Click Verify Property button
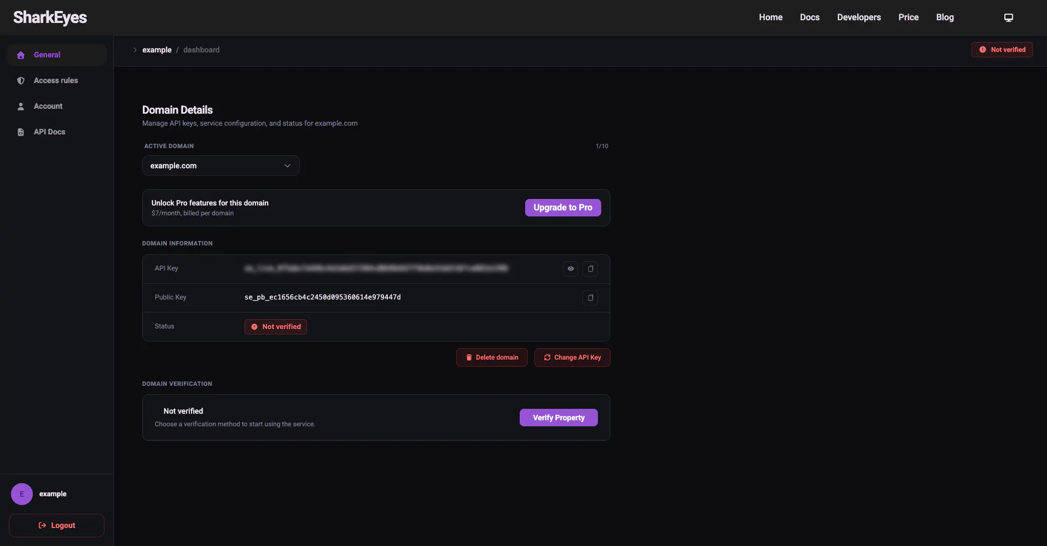The image size is (1047, 546). point(559,418)
